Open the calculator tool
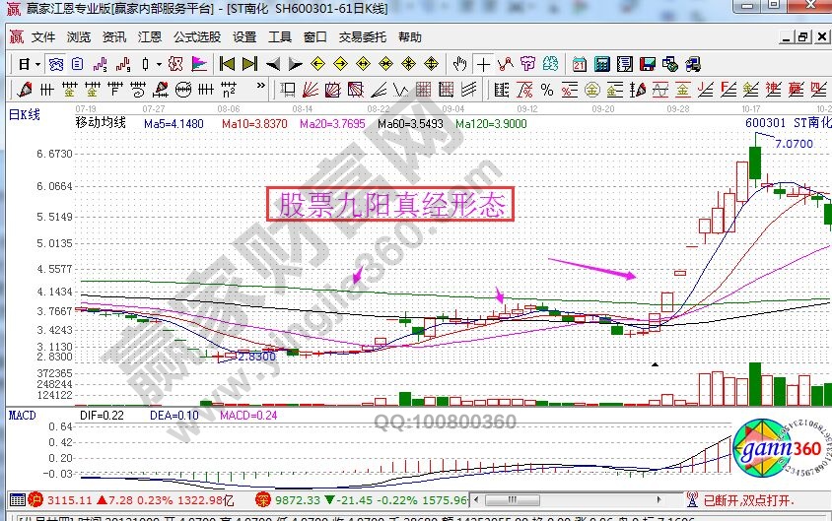 tap(600, 64)
